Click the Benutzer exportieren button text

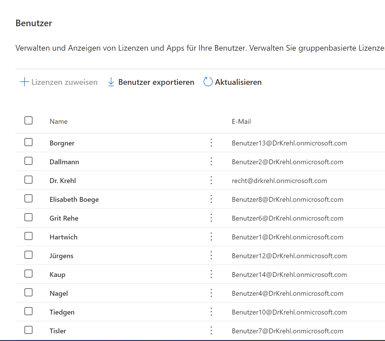(x=156, y=82)
